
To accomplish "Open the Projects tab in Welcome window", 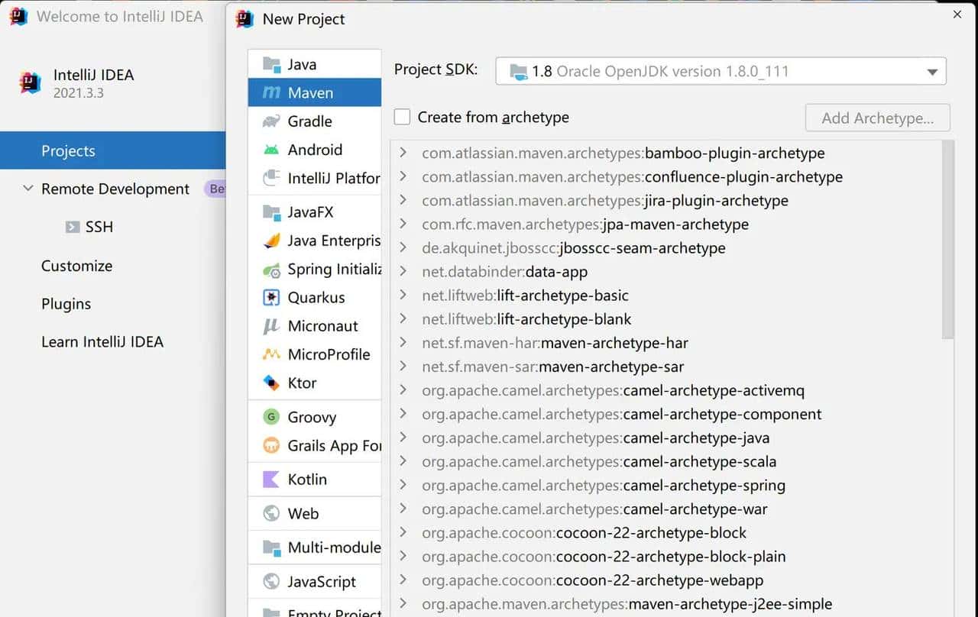I will pyautogui.click(x=113, y=150).
